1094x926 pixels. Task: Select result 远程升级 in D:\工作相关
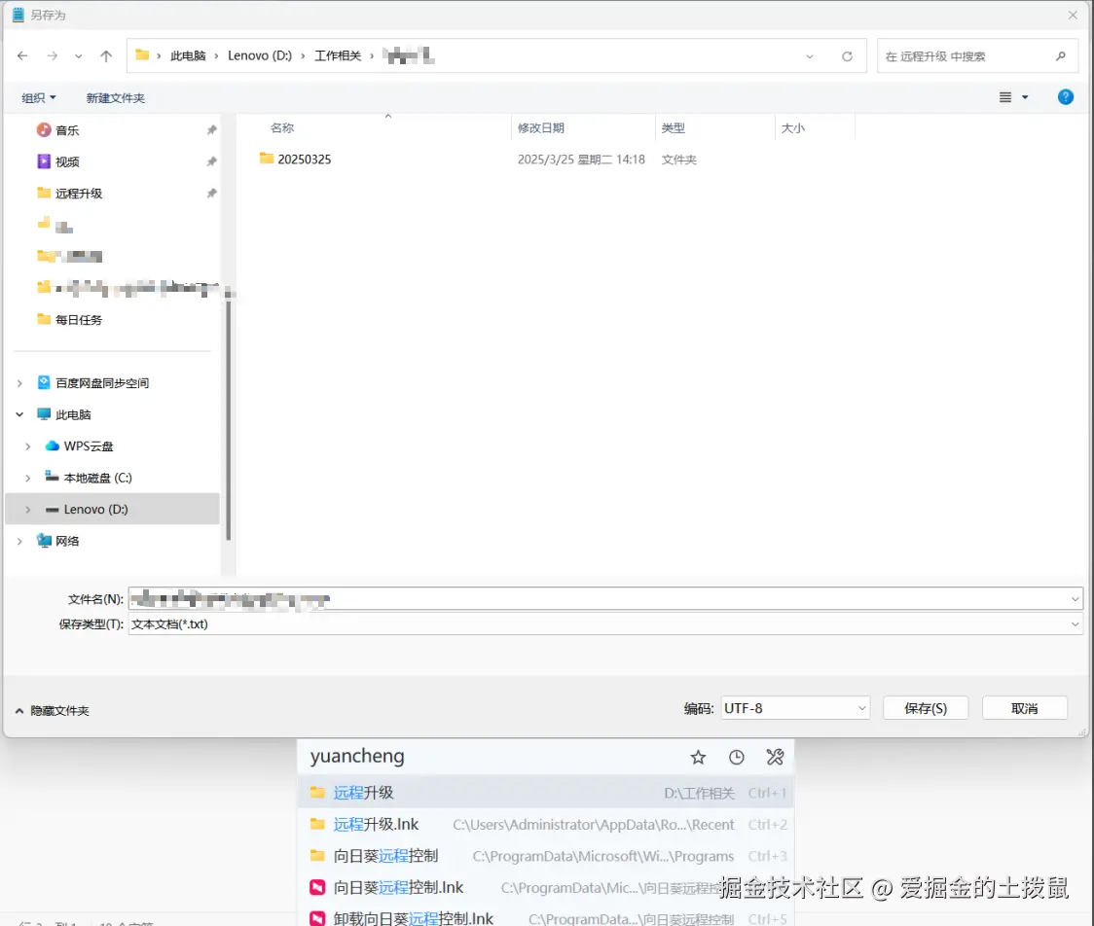546,793
